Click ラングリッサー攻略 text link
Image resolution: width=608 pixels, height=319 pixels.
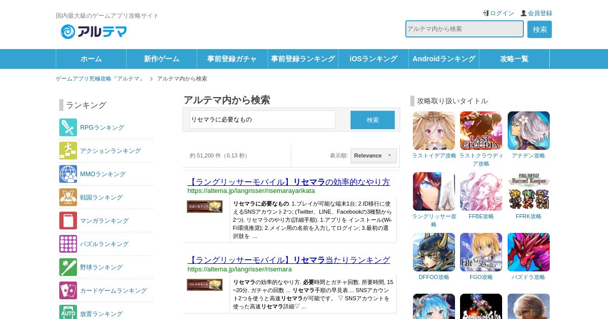tap(434, 220)
